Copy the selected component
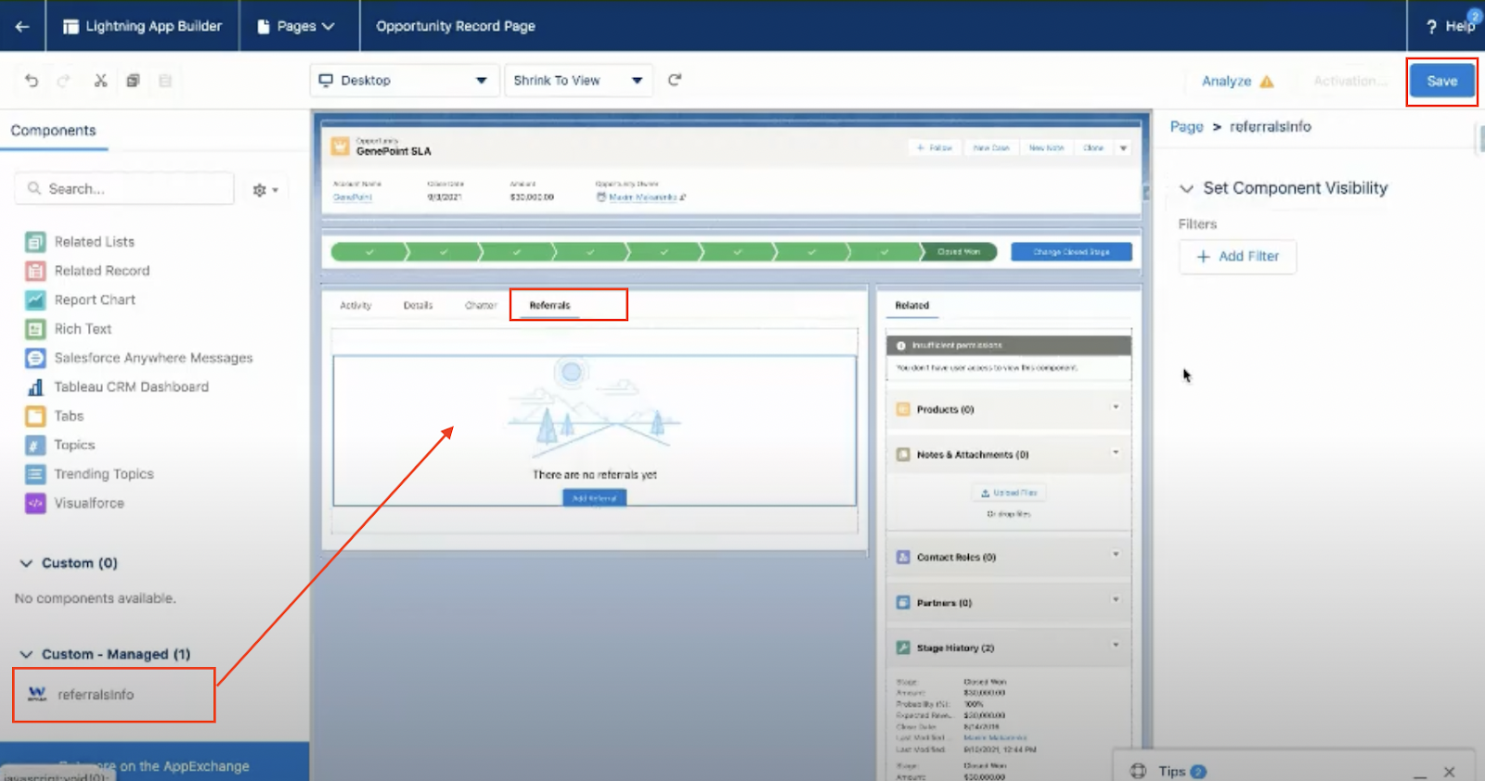Screen dimensions: 1485x781 tap(133, 81)
